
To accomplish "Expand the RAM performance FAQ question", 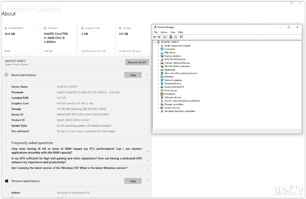I will [147, 151].
